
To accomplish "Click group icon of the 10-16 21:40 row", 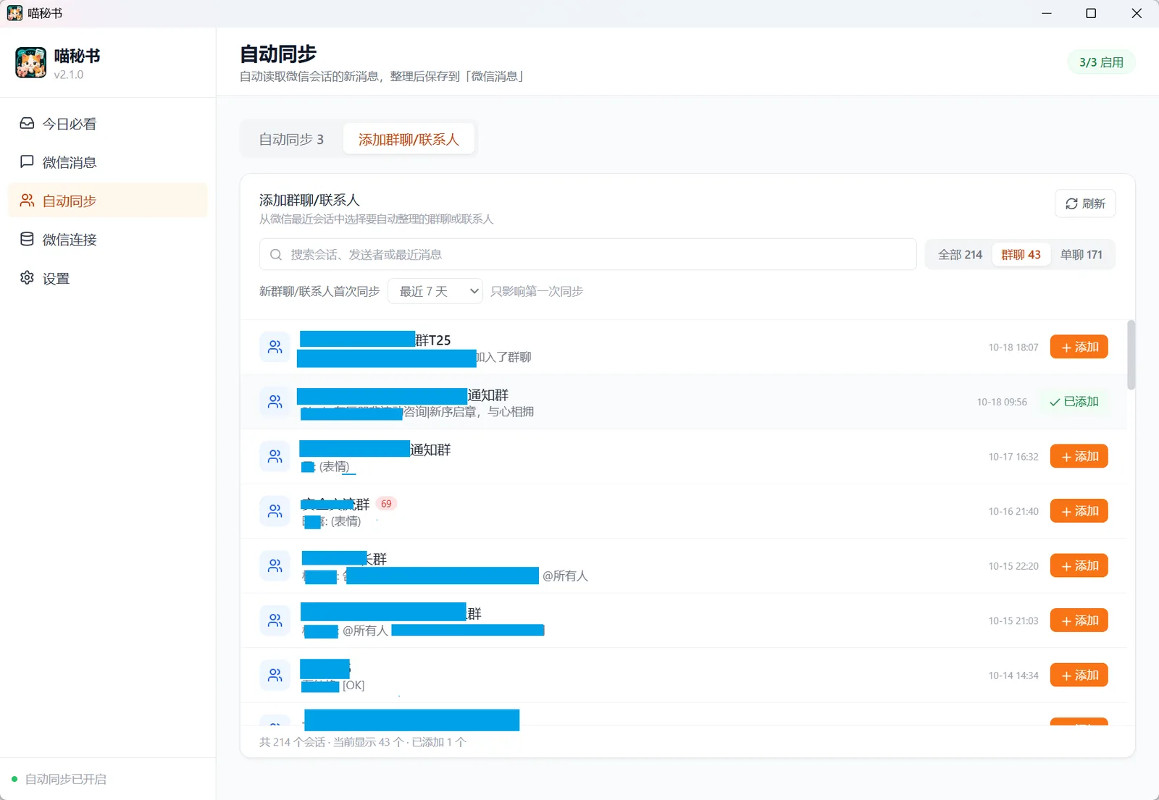I will 275,511.
